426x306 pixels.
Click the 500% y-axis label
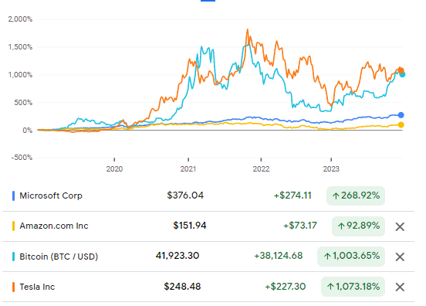(23, 103)
